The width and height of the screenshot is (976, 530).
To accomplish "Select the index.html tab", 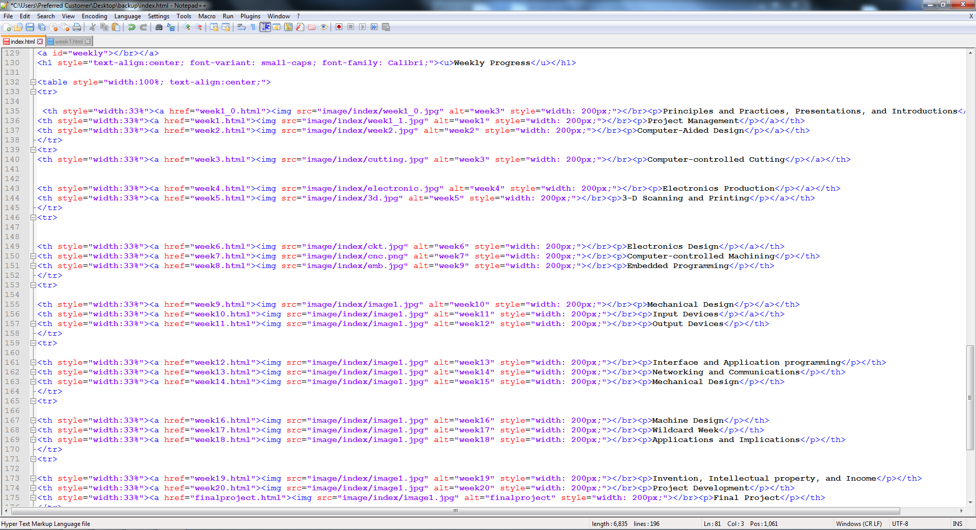I will point(22,42).
